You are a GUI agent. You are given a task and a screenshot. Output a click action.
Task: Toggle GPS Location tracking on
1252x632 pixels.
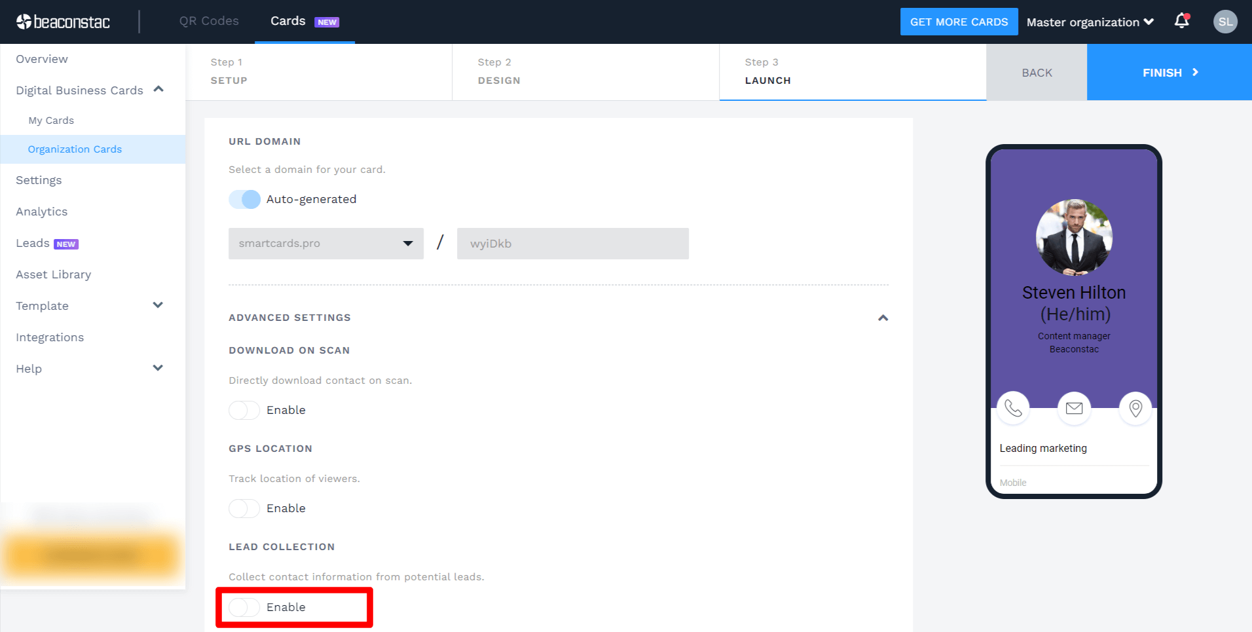coord(244,508)
